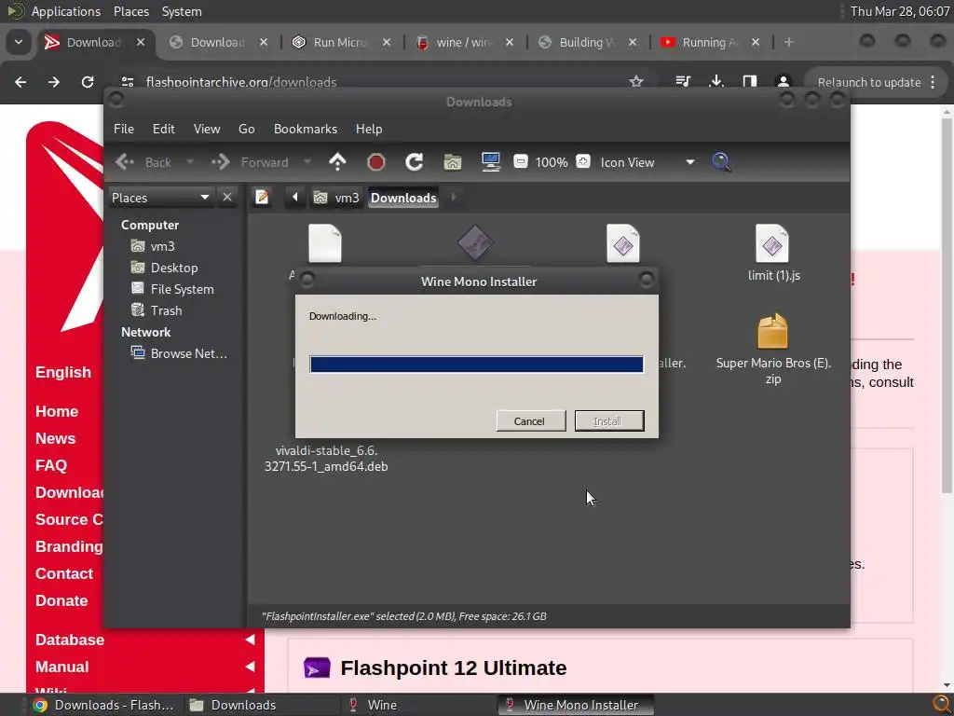Zoom out with the minus icon

pos(520,161)
